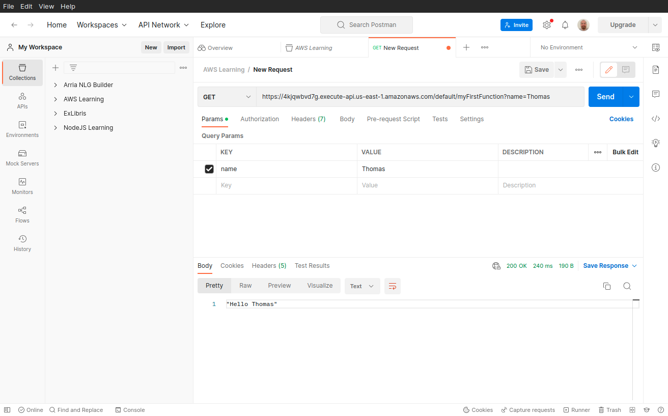Image resolution: width=668 pixels, height=416 pixels.
Task: Open the History sidebar panel
Action: coord(22,243)
